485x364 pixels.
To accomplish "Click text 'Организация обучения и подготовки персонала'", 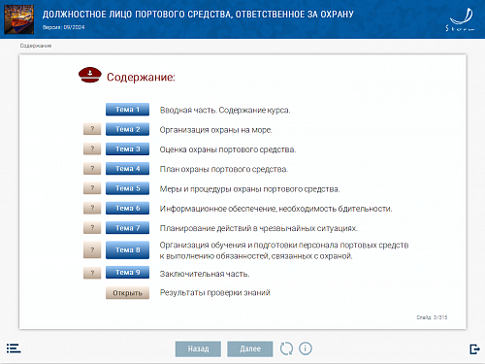I will click(x=249, y=245).
